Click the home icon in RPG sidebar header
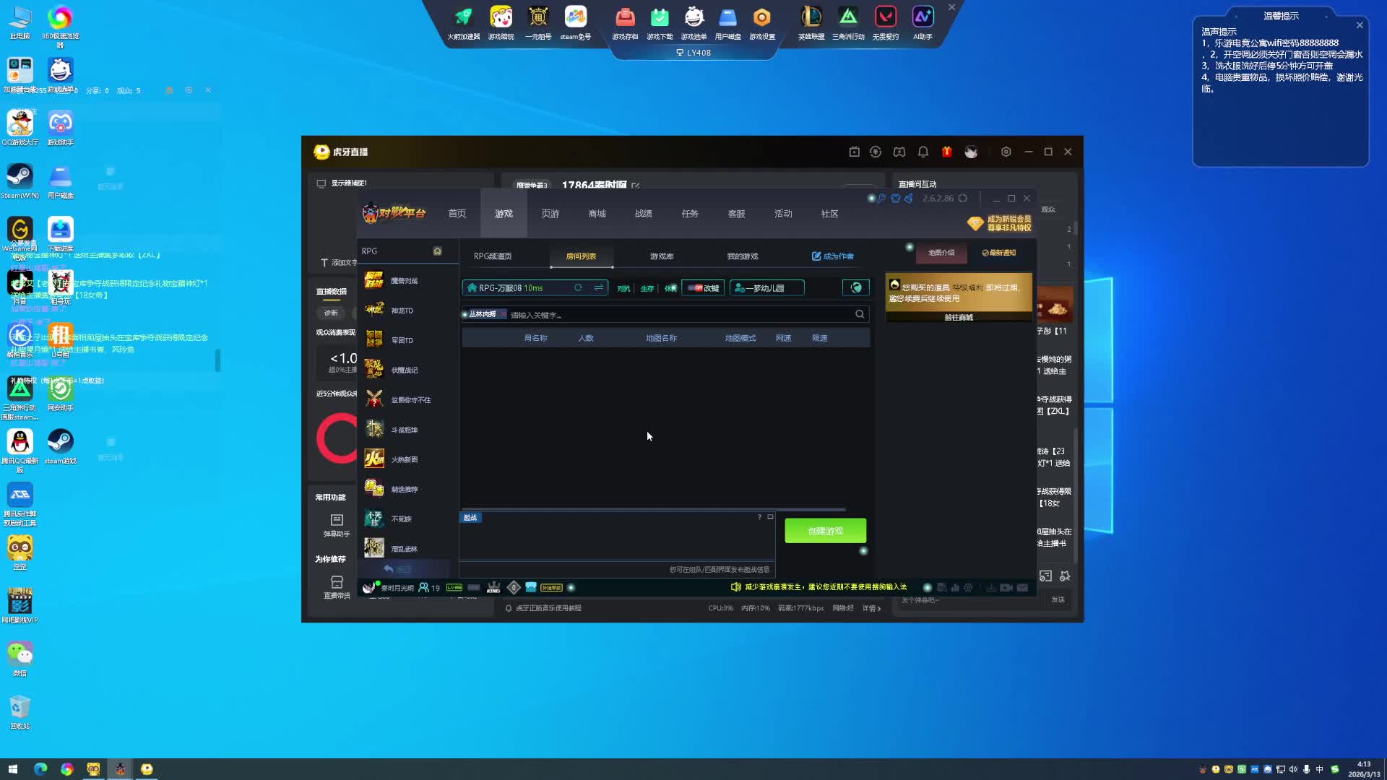This screenshot has height=780, width=1387. [437, 251]
